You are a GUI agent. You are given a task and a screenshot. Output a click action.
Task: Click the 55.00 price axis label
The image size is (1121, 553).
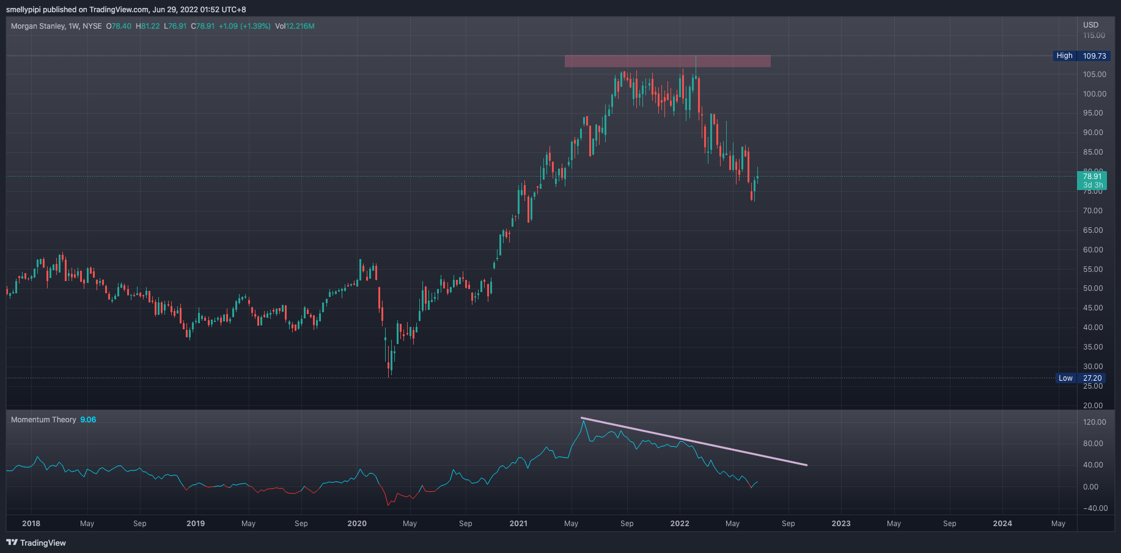(1093, 269)
